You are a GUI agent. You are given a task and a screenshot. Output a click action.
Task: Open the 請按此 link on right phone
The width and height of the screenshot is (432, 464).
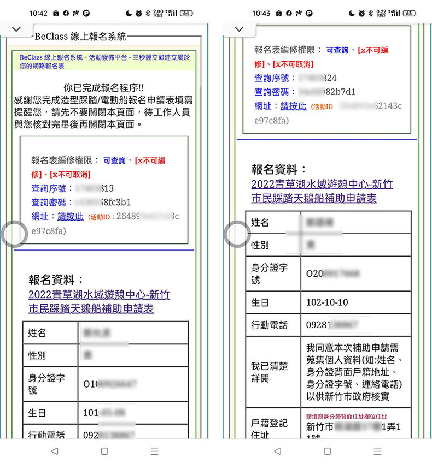pyautogui.click(x=293, y=106)
